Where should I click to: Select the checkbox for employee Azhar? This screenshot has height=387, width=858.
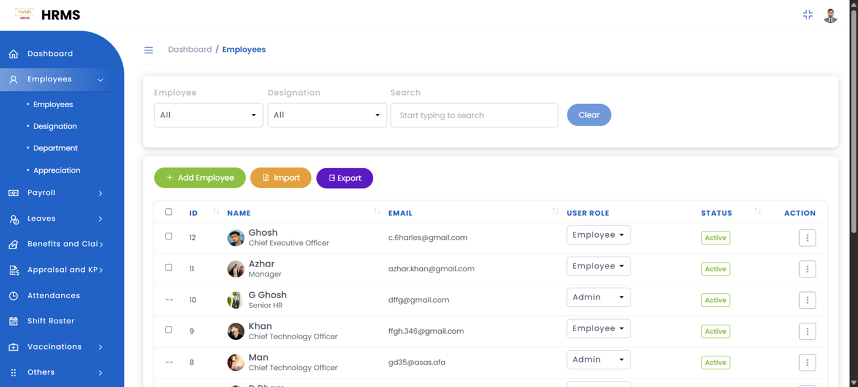pyautogui.click(x=169, y=268)
